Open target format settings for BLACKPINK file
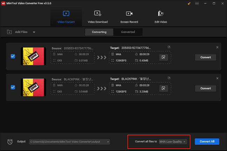The image size is (227, 151). (164, 88)
